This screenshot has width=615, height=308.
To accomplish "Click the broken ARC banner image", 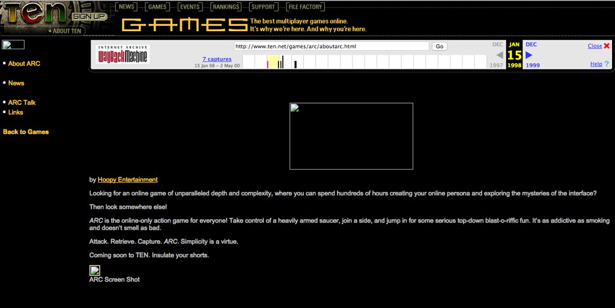I will [x=351, y=136].
